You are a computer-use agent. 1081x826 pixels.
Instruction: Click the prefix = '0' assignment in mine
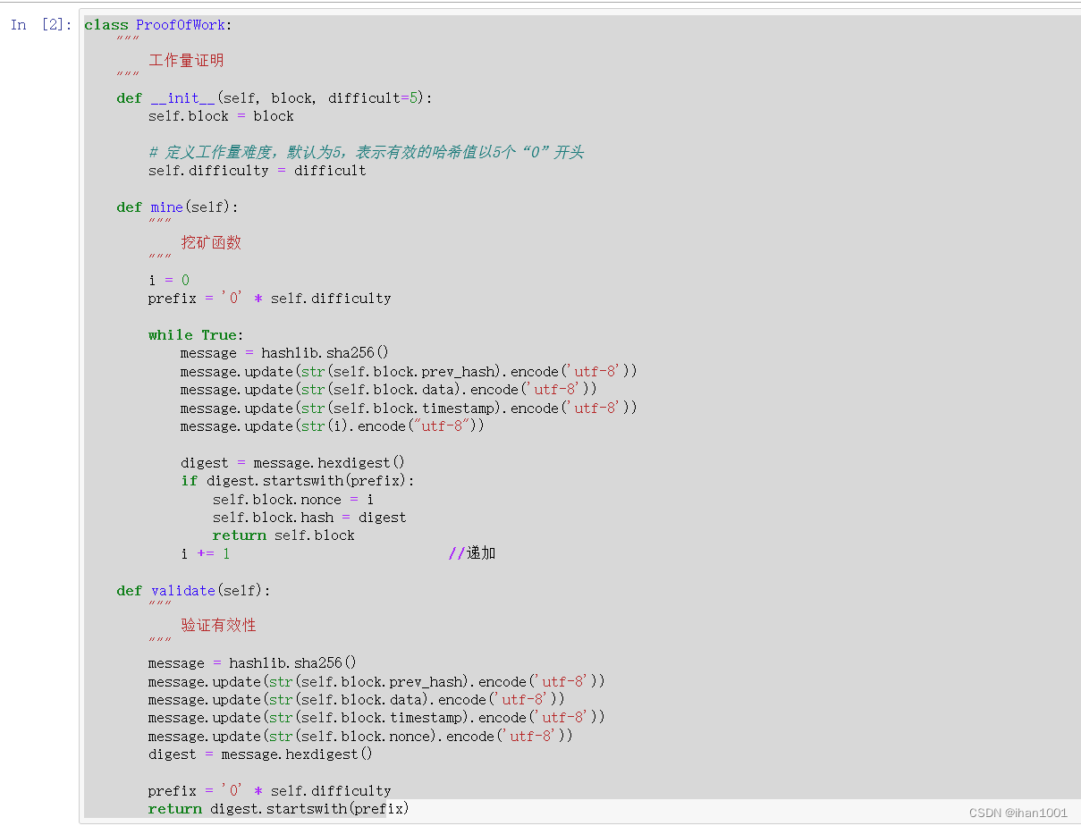(x=268, y=298)
